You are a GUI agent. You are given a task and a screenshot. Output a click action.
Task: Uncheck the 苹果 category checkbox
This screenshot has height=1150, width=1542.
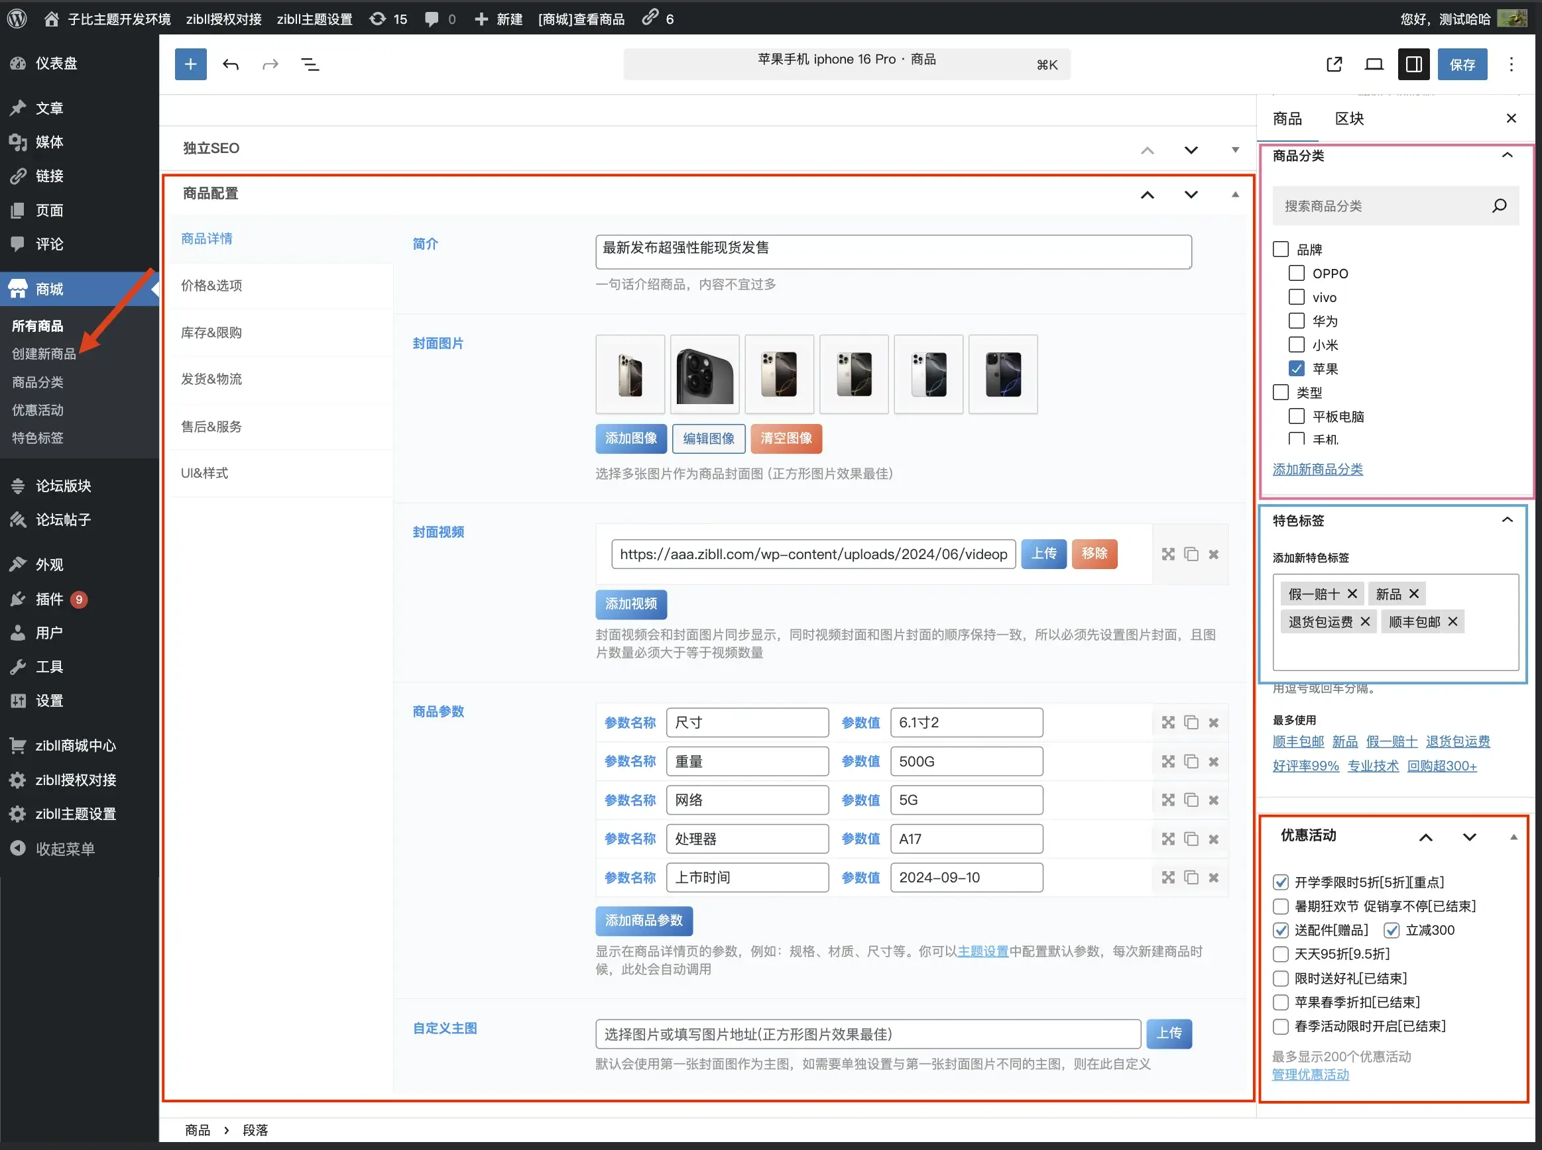click(x=1296, y=369)
